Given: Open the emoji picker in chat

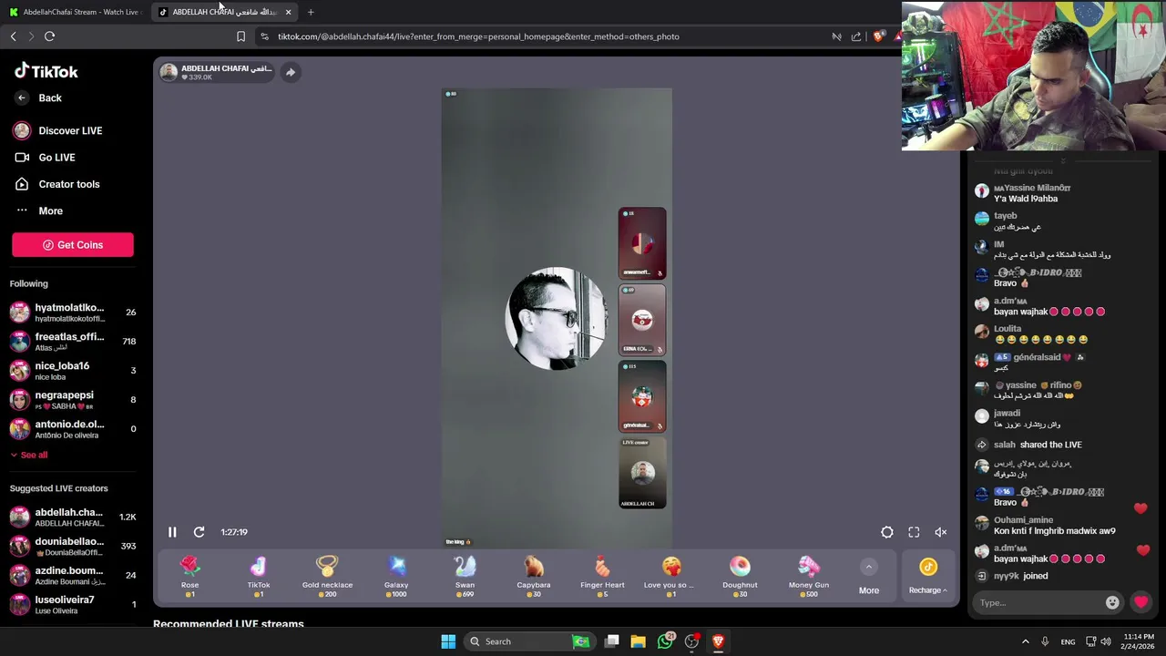Looking at the screenshot, I should pyautogui.click(x=1112, y=602).
